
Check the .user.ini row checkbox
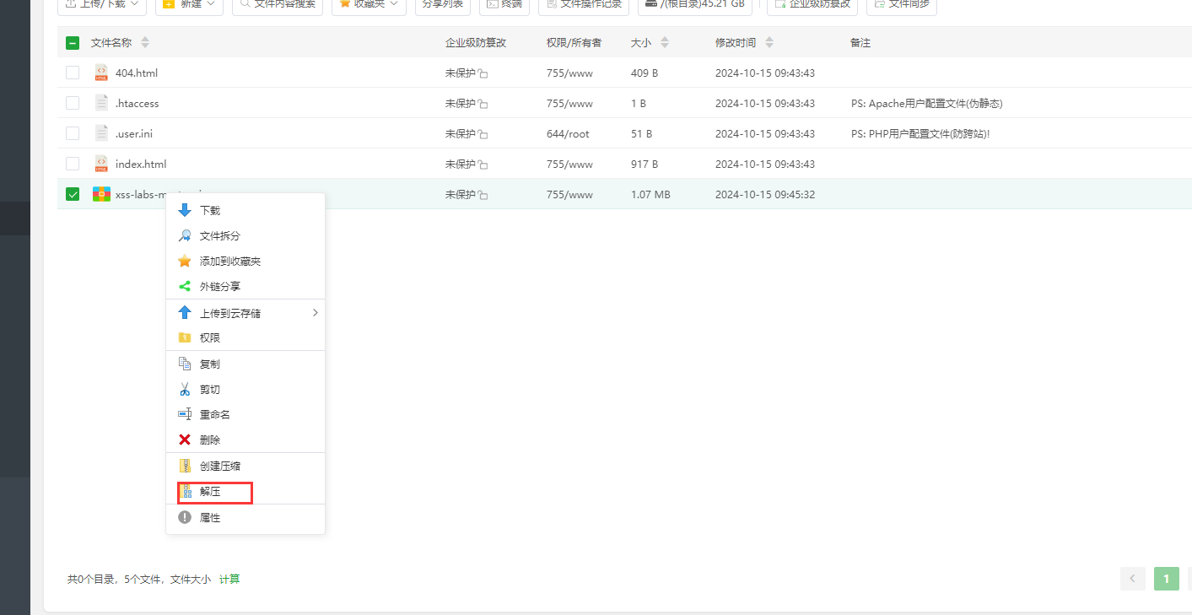(x=73, y=133)
